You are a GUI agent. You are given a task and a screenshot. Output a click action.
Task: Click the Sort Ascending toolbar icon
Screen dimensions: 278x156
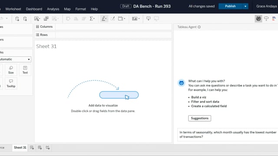(x=76, y=19)
